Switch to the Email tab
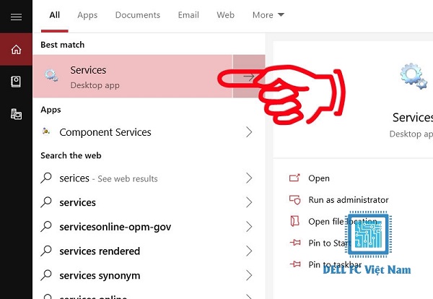Viewport: 433px width, 299px height. tap(188, 15)
